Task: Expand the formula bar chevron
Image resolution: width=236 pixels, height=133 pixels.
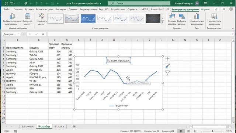Action: pyautogui.click(x=233, y=34)
